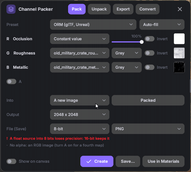Open the Output 2048 x 2048 size dropdown
191x172 pixels.
[80, 114]
